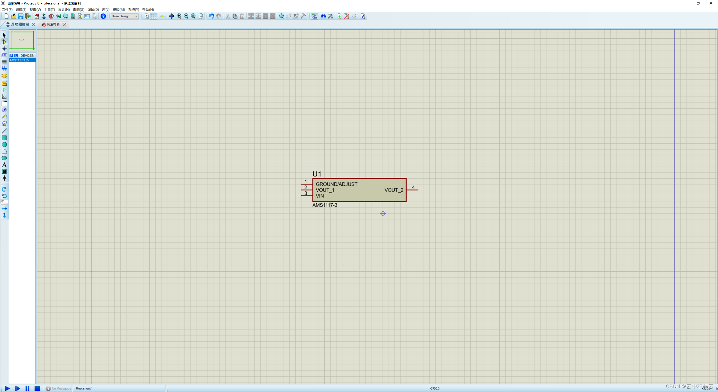This screenshot has height=392, width=718.
Task: Select the Selection Mode arrow tool
Action: (x=4, y=35)
